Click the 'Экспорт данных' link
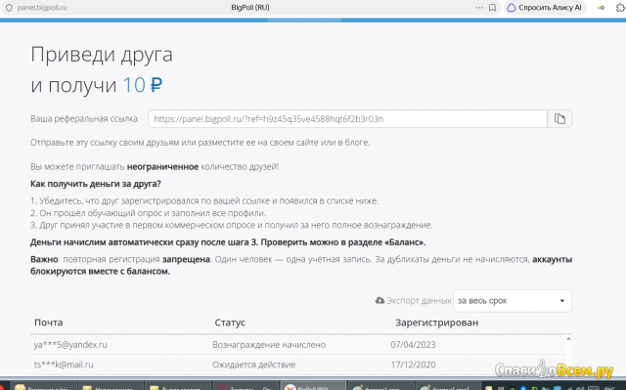Screen dimensions: 626x390 419,301
